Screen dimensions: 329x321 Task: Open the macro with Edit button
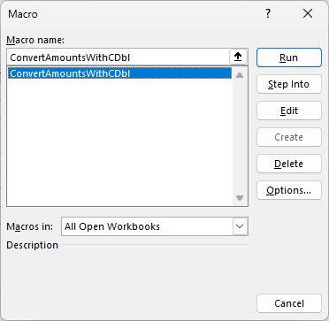pyautogui.click(x=289, y=111)
